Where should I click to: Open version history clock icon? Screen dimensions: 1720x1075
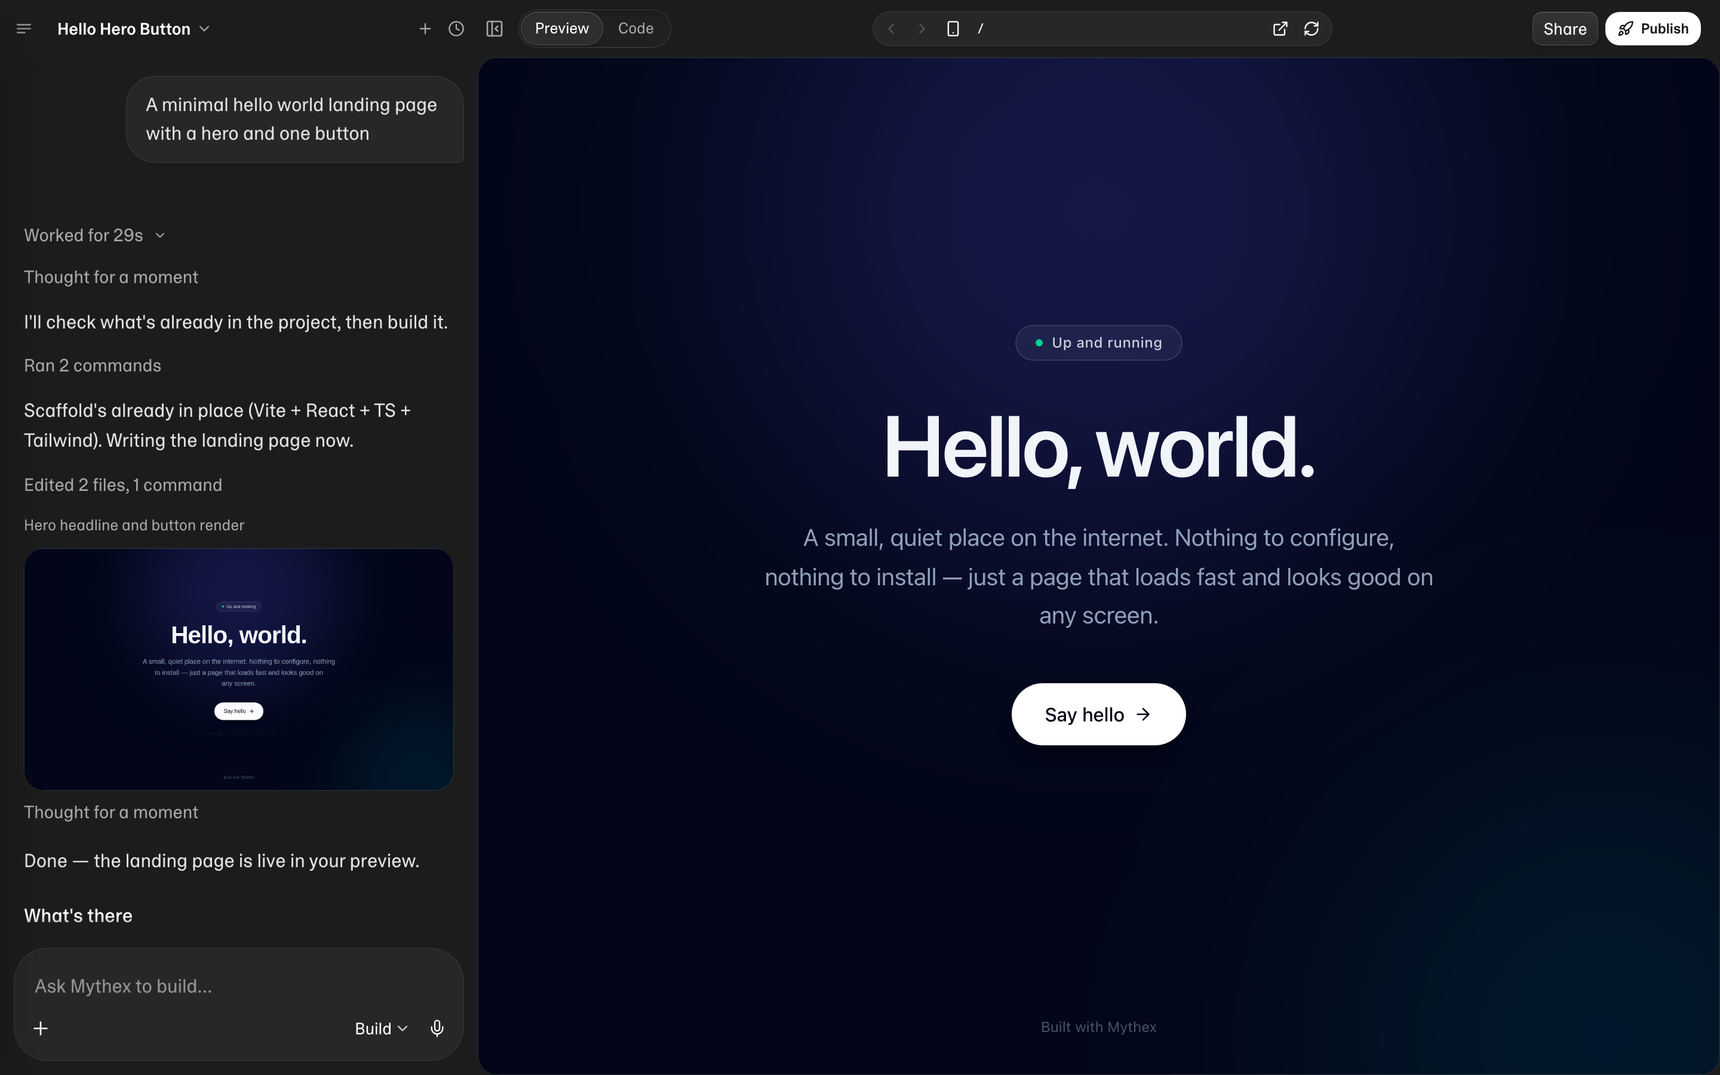click(x=456, y=29)
